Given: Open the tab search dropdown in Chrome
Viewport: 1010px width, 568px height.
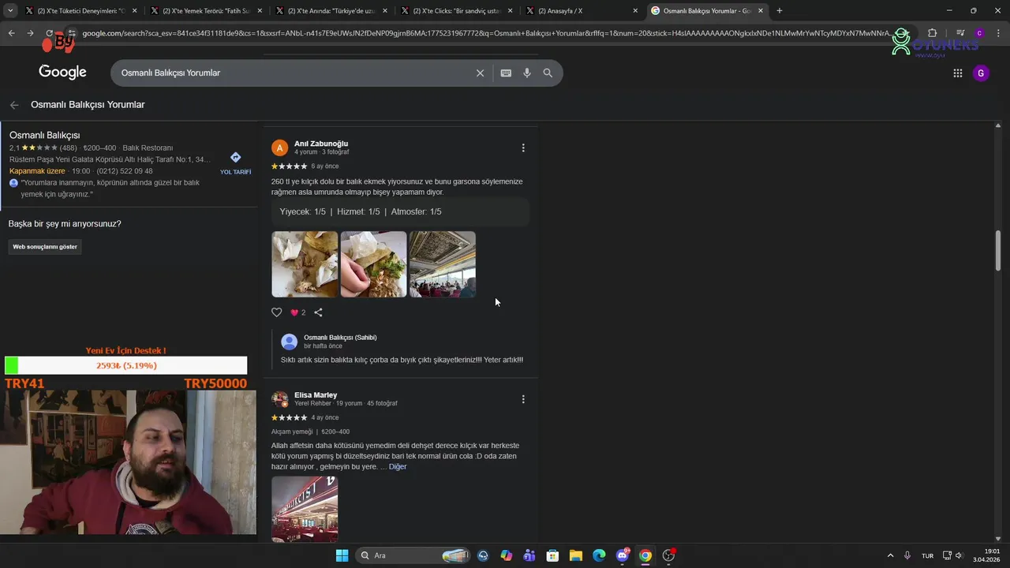Looking at the screenshot, I should pyautogui.click(x=10, y=11).
